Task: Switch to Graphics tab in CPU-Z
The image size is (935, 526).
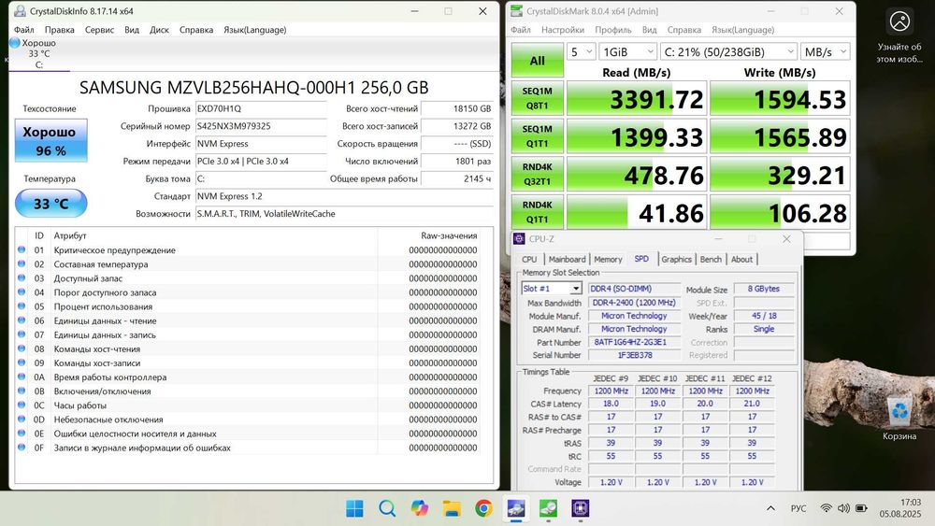Action: [676, 259]
